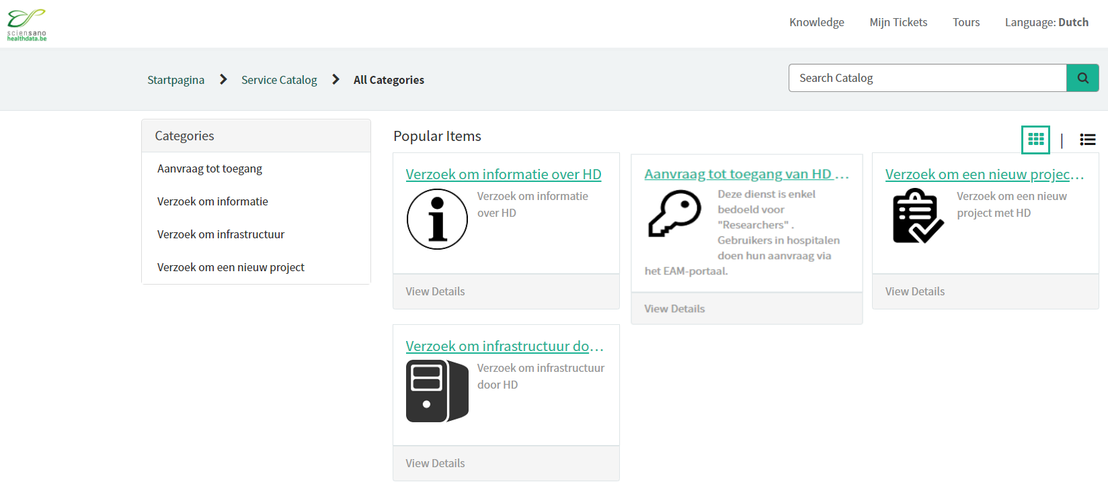The width and height of the screenshot is (1108, 488).
Task: Open the Language: Dutch selector
Action: pos(1046,22)
